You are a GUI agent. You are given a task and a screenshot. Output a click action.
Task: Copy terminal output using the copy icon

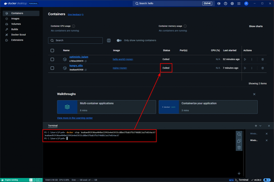click(239, 141)
